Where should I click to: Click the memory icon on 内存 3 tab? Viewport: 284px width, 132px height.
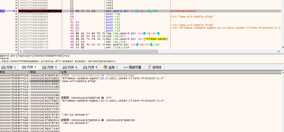click(x=44, y=67)
